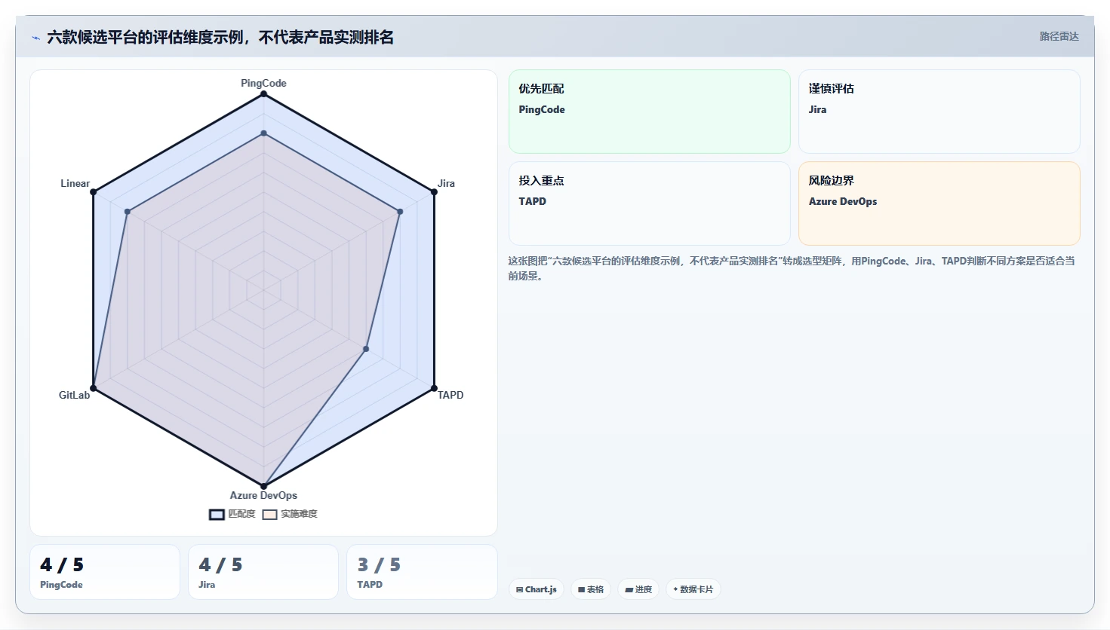Select the 实施难度 data point on Jira axis

coord(400,212)
